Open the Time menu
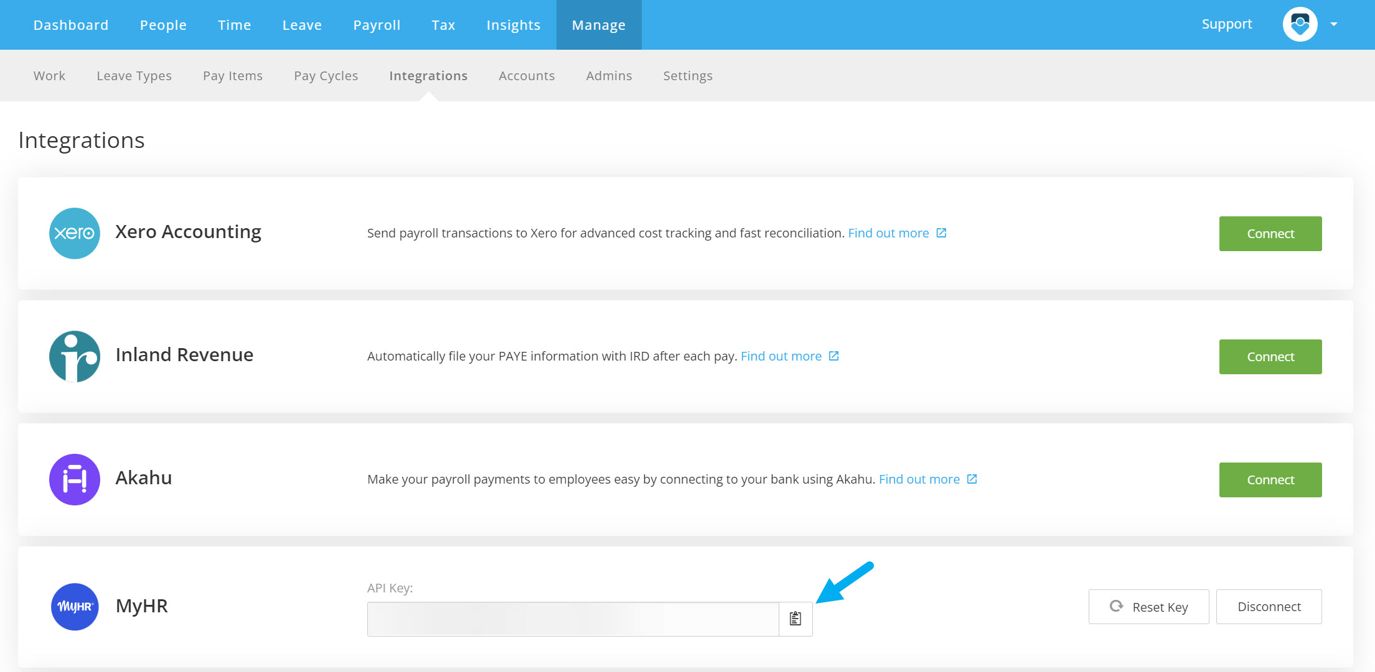Image resolution: width=1375 pixels, height=672 pixels. click(235, 25)
